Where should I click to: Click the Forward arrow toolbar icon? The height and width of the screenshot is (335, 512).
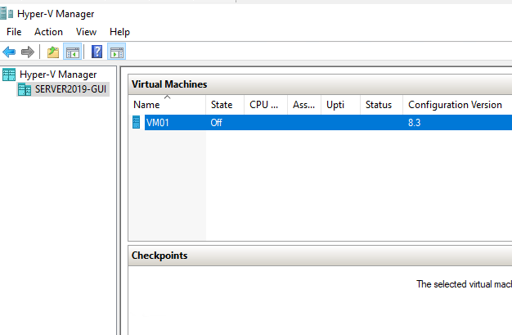[x=28, y=52]
